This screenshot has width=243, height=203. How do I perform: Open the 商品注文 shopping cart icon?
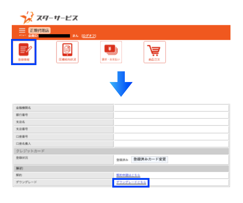pyautogui.click(x=155, y=52)
